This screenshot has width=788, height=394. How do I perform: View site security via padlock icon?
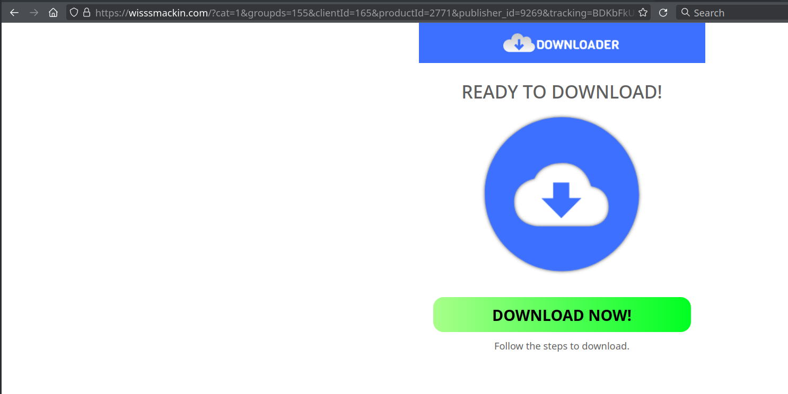(86, 12)
